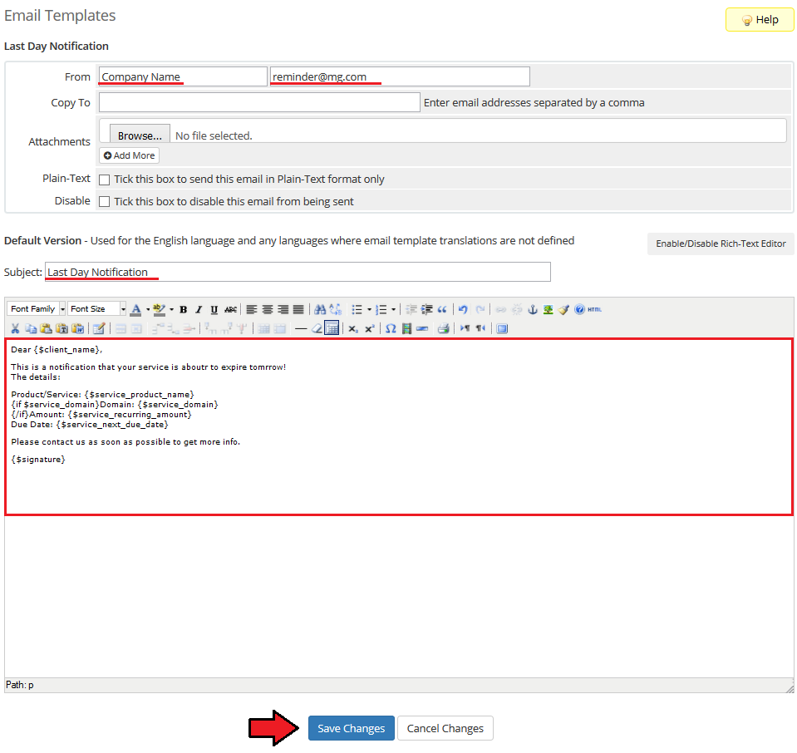Print the editor content

point(443,329)
